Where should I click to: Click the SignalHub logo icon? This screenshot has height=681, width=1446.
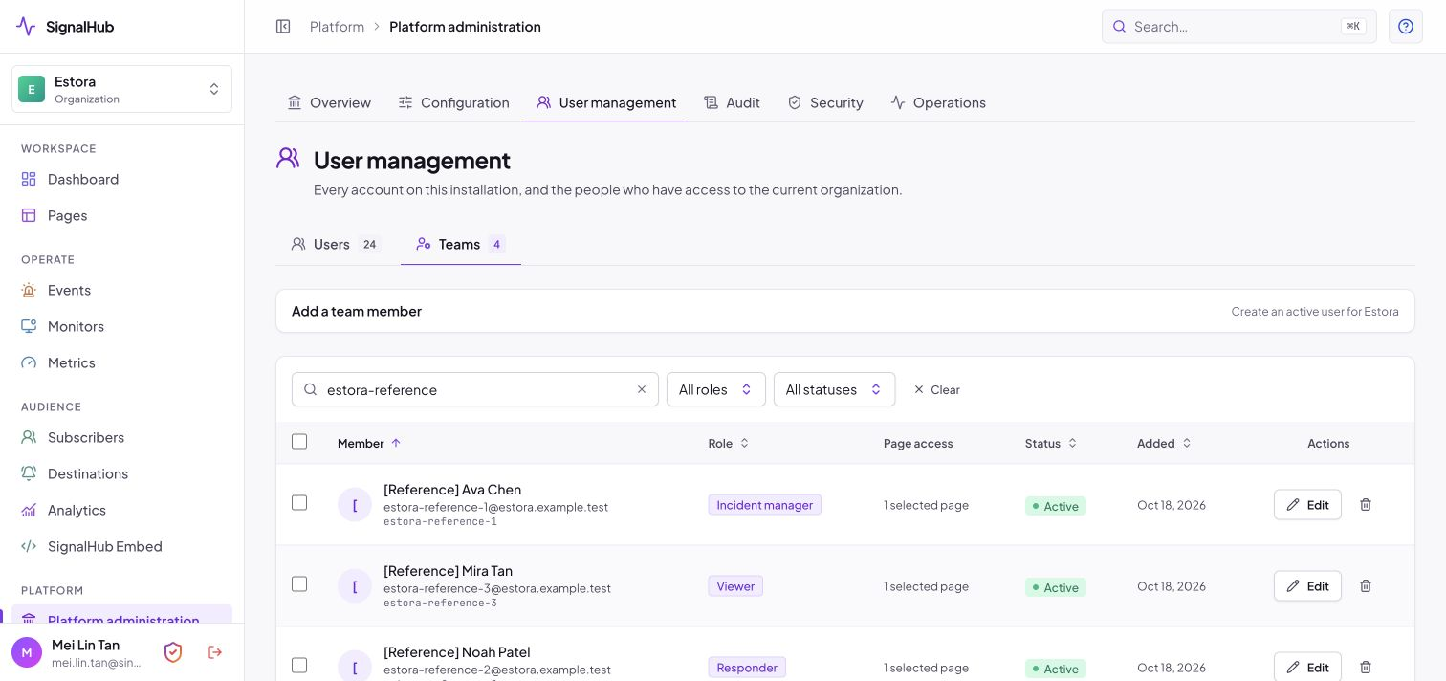[26, 27]
